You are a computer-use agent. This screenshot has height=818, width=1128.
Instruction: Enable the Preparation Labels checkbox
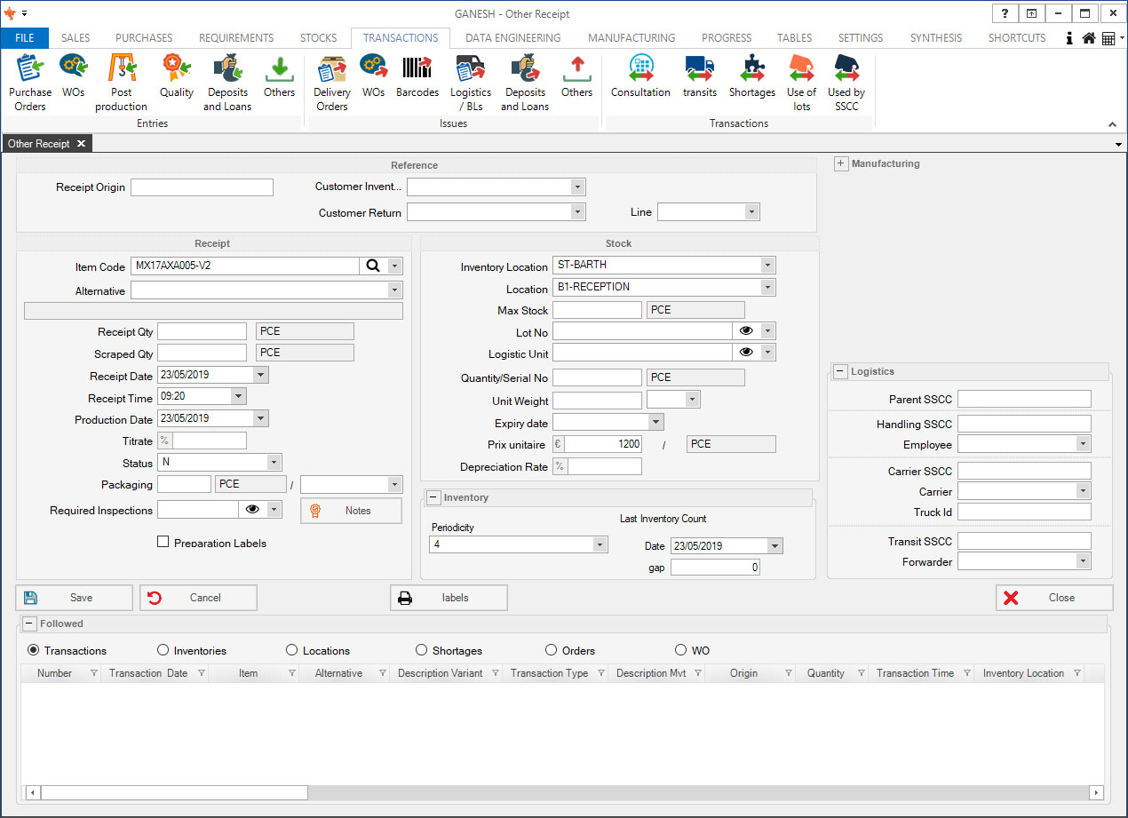[x=163, y=542]
